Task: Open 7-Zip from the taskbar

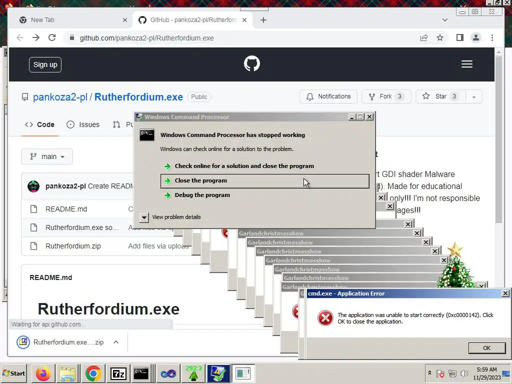Action: 118,373
